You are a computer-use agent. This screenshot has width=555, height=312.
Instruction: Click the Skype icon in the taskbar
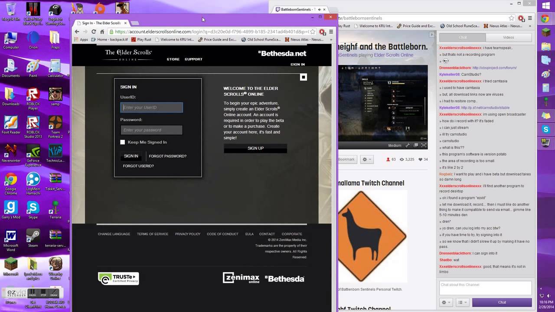(x=545, y=129)
